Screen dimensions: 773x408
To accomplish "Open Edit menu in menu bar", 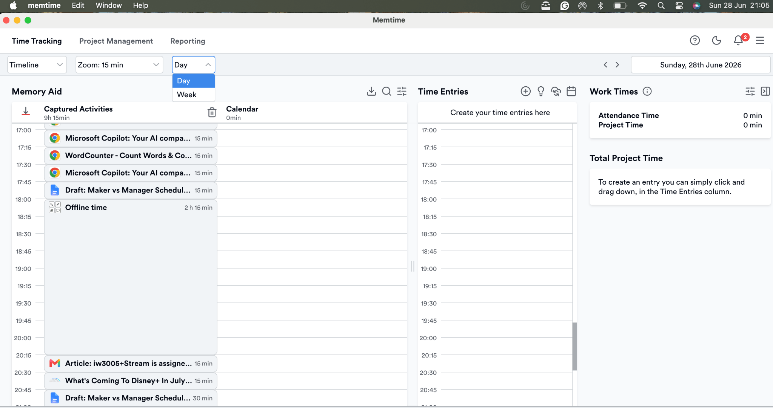I will tap(78, 5).
